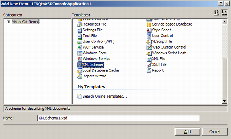Screen dimensions: 231x139
Task: Expand the Visual C# Items node
Action: tap(8, 22)
